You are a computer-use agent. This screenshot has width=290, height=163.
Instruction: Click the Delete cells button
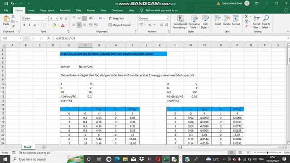point(227,22)
